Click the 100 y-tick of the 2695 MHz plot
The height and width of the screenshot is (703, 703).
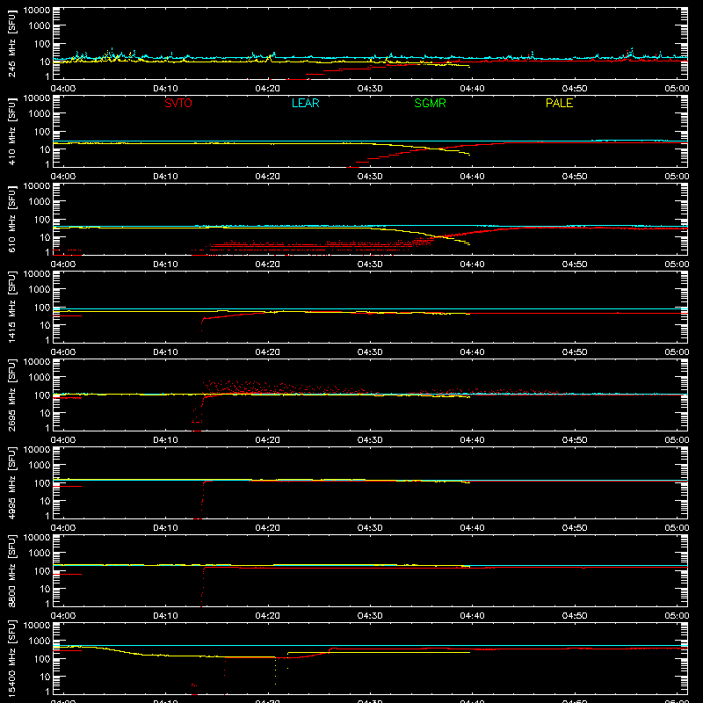click(x=42, y=395)
